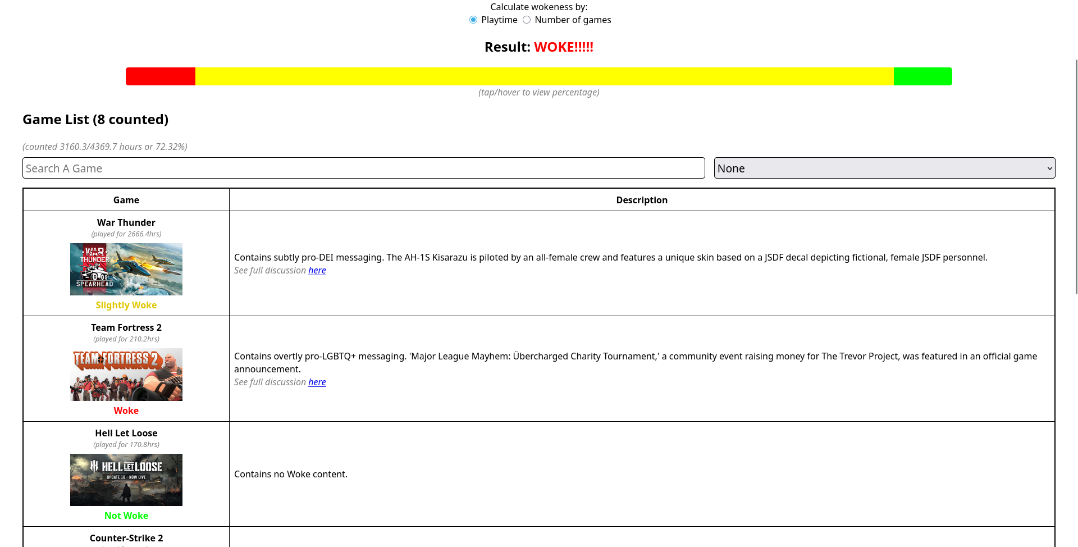This screenshot has width=1078, height=547.
Task: Click the red Woke rating under Team Fortress 2
Action: tap(126, 411)
